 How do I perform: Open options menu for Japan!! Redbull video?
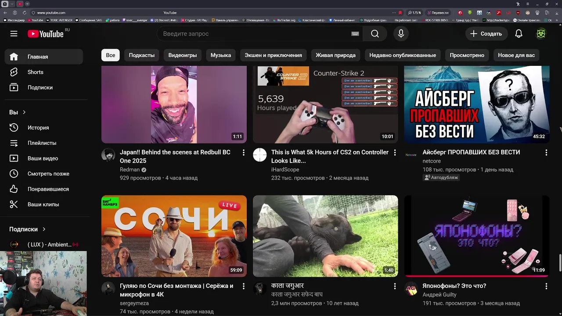point(243,153)
